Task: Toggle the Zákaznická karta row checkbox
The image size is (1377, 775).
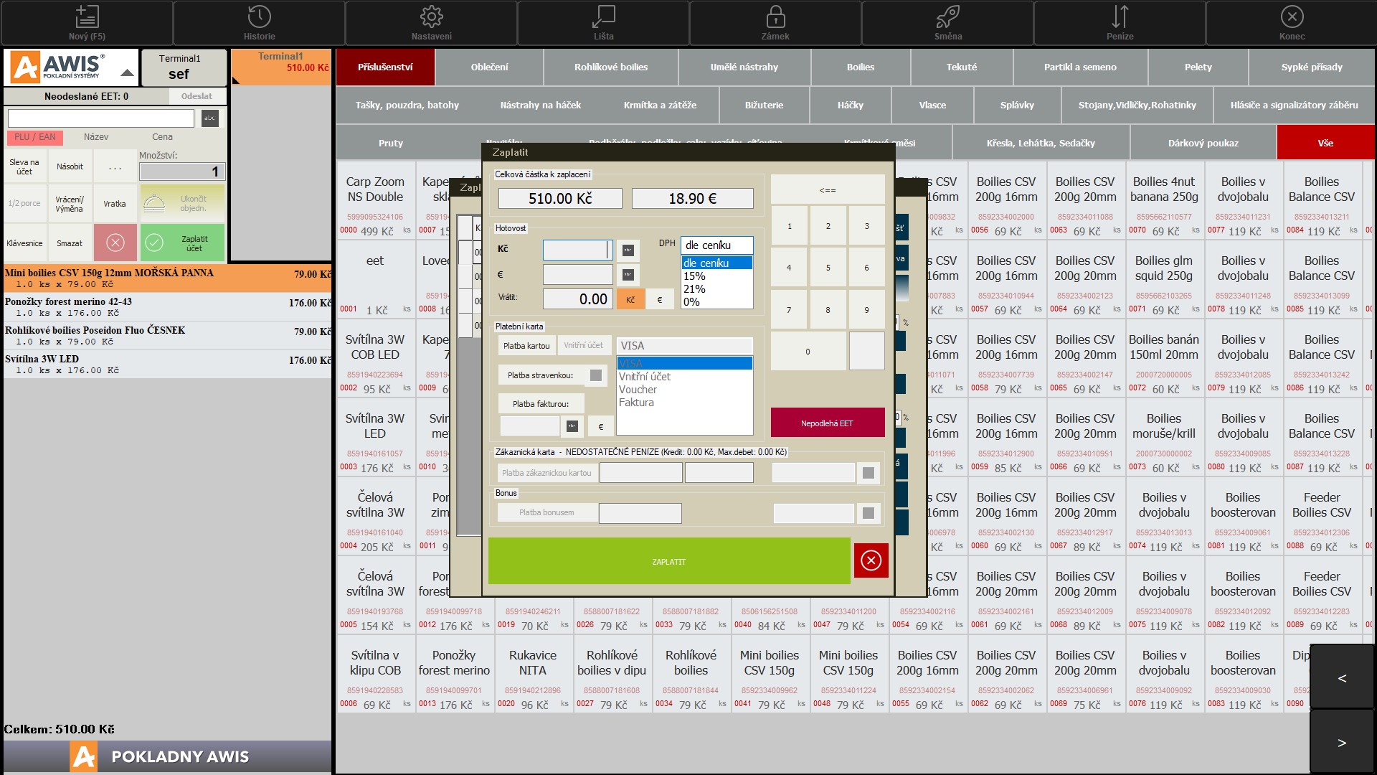Action: pyautogui.click(x=868, y=473)
